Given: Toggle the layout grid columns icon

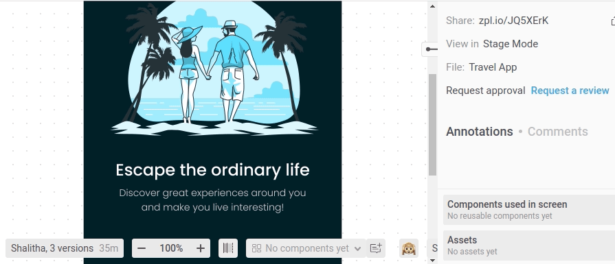Looking at the screenshot, I should [228, 248].
